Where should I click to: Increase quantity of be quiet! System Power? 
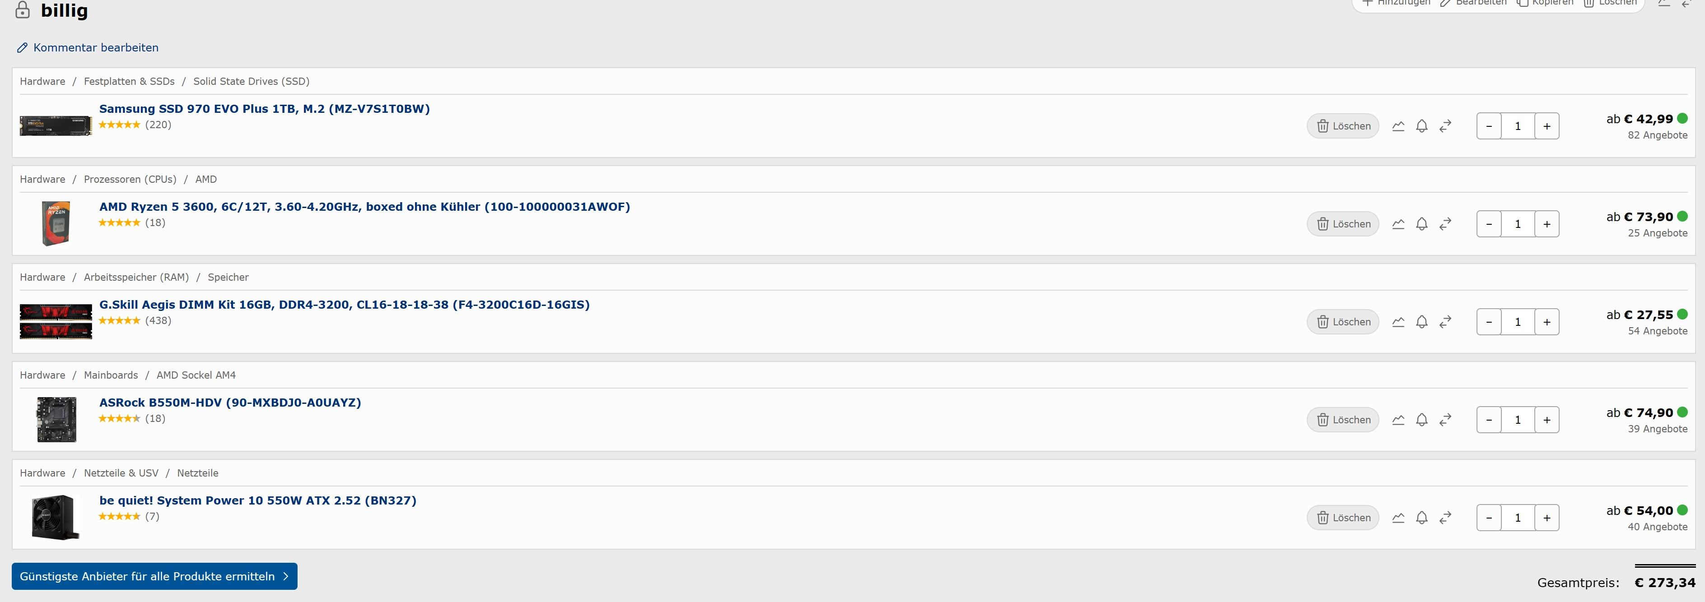click(1547, 518)
